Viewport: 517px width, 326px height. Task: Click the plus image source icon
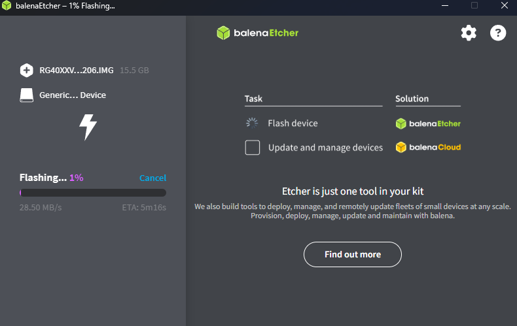point(27,70)
